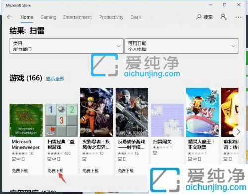Open the 精灵大魔王 game cover
Screen dimensions: 248x194
coord(202,112)
